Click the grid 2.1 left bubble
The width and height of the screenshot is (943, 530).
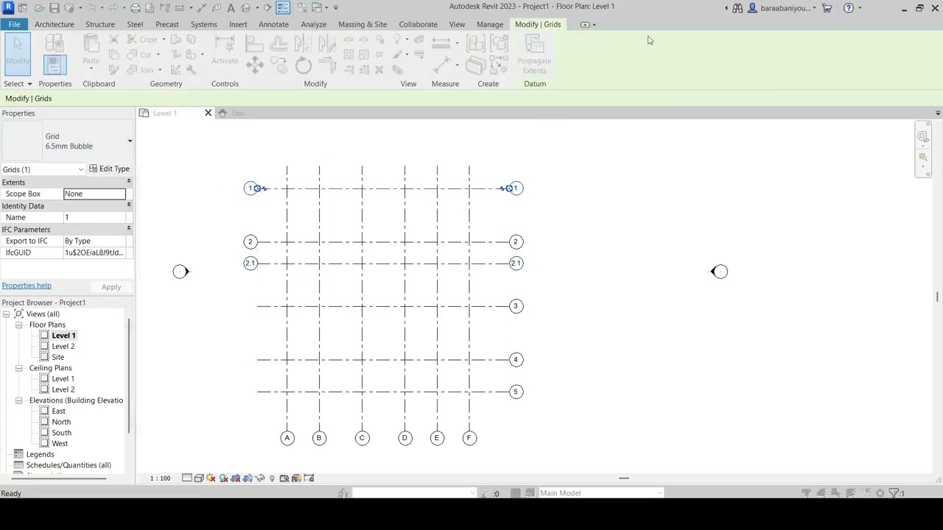(250, 264)
